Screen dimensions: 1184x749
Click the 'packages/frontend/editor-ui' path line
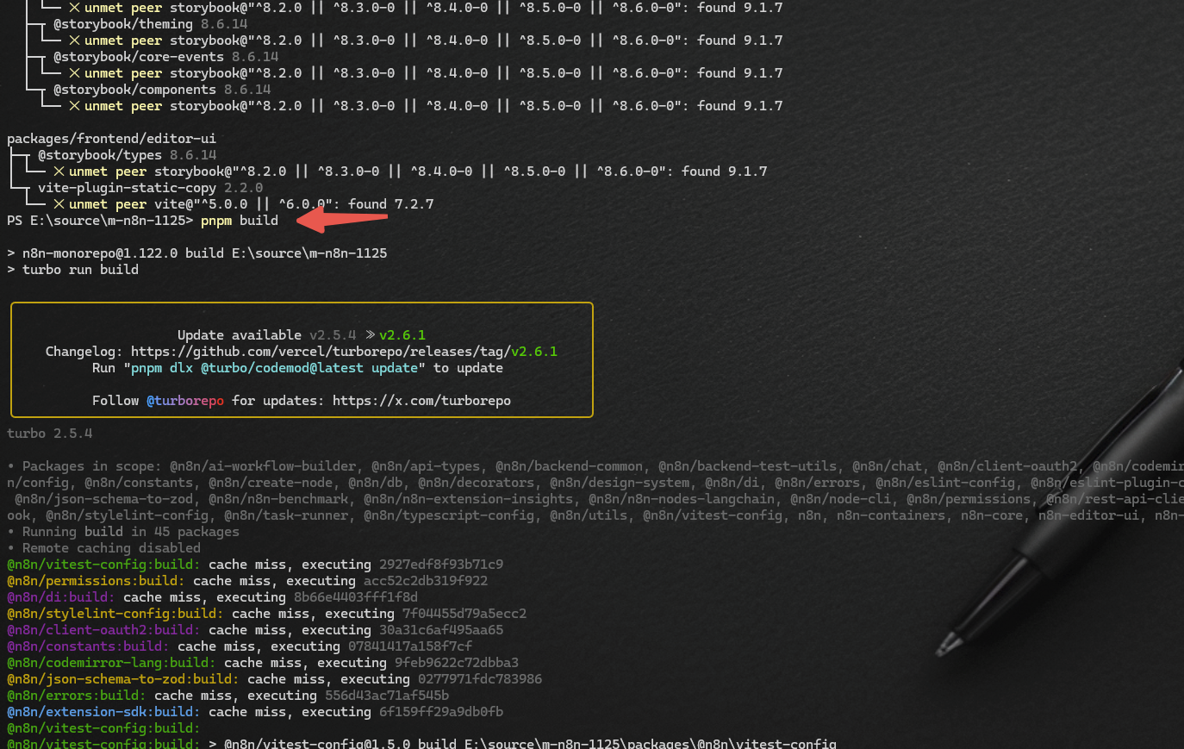[111, 139]
